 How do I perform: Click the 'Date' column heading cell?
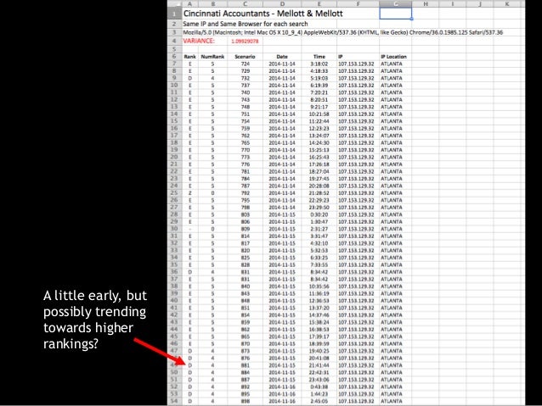282,57
